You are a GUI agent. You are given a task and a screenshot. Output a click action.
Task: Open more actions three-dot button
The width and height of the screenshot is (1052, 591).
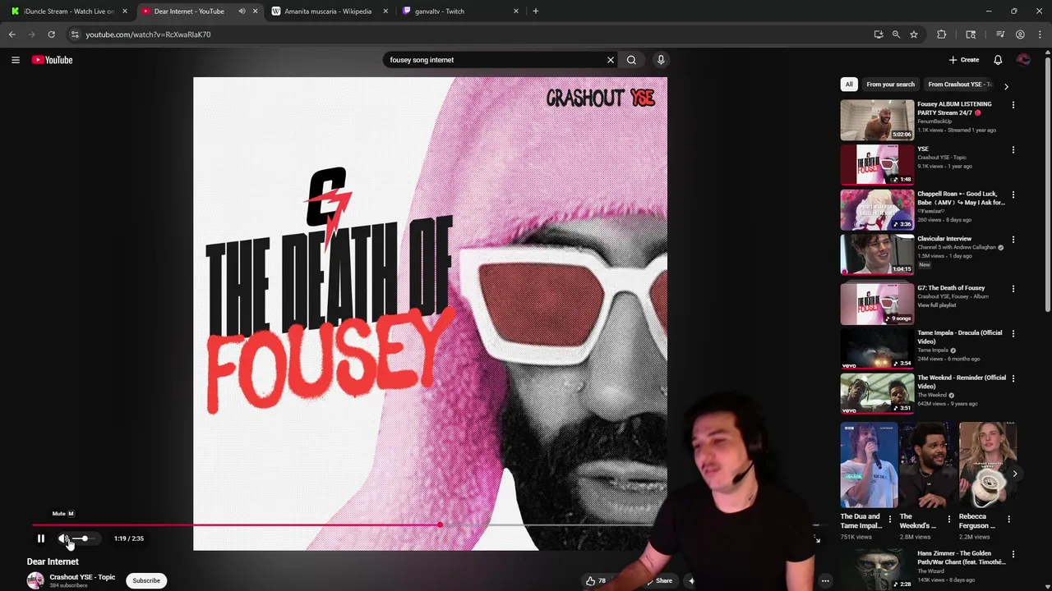825,581
